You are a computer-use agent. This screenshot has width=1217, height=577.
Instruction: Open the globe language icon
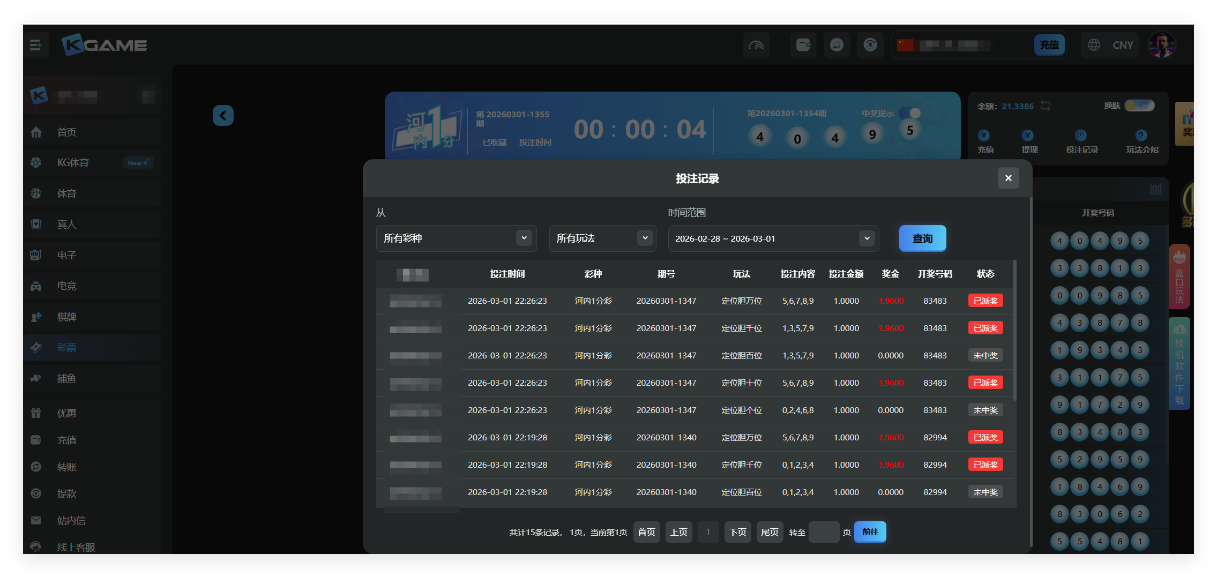coord(1094,45)
